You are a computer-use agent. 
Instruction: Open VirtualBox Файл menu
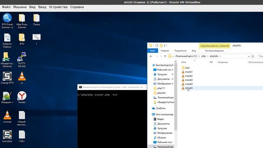click(x=6, y=7)
